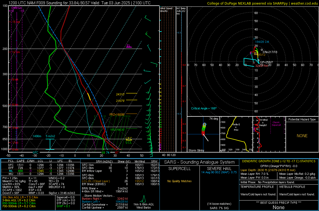
Task: Click the SEVERE HAIL column header
Action: [219, 169]
